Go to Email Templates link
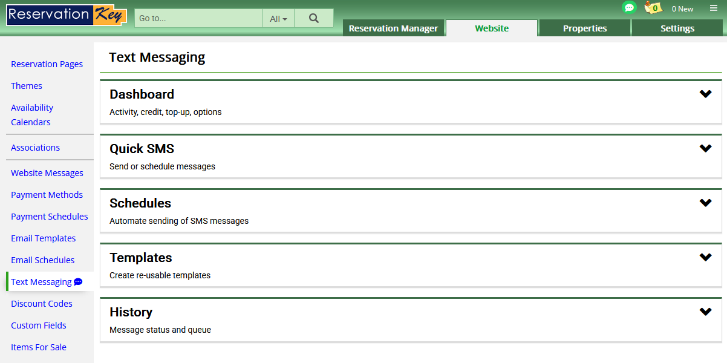The image size is (727, 363). [x=43, y=238]
